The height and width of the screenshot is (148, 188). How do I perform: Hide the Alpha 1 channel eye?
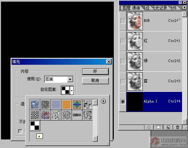pos(123,102)
